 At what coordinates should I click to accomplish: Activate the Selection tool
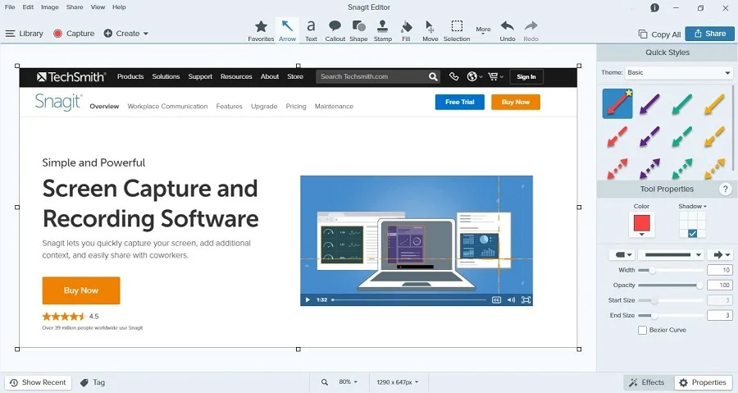(457, 30)
